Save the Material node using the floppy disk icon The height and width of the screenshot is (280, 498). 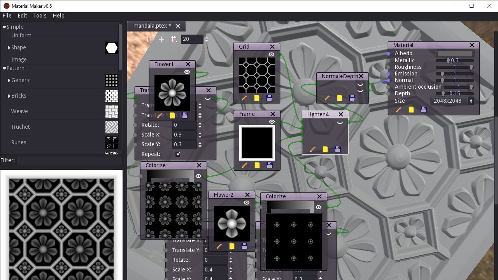(423, 110)
